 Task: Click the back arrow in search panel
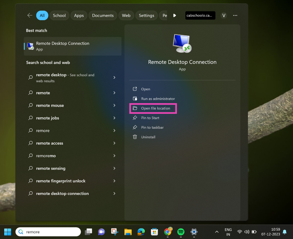pos(30,16)
